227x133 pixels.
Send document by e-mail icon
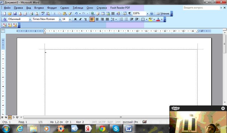(25, 14)
